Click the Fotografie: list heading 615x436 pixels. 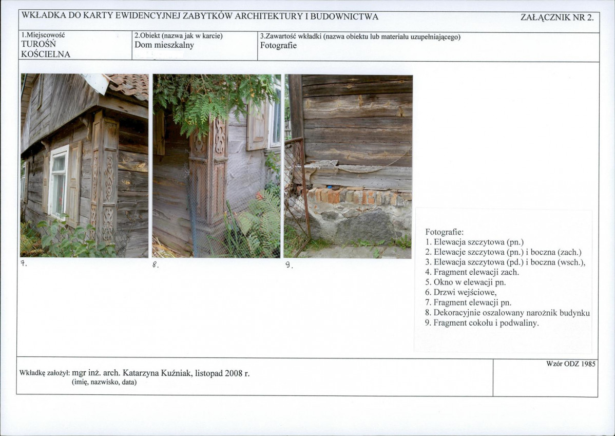445,232
